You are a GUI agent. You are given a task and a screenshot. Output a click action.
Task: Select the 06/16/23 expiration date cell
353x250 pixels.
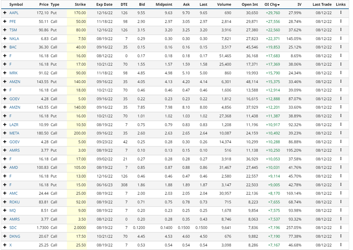(104, 185)
